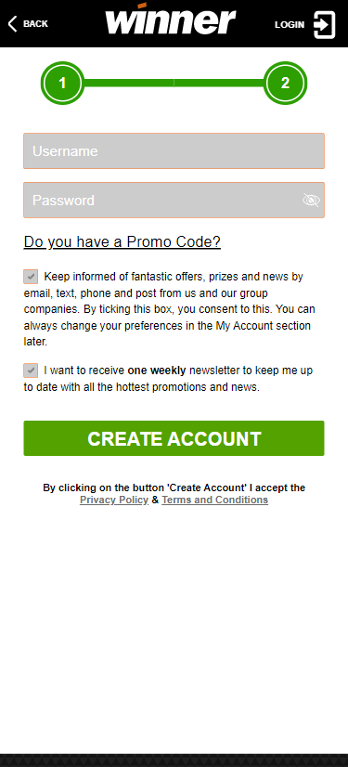Toggle password visibility eye icon
Image resolution: width=348 pixels, height=767 pixels.
(311, 200)
